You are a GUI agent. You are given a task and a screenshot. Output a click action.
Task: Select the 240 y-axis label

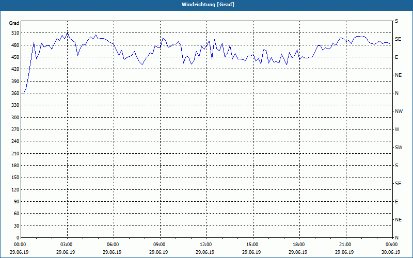click(x=15, y=141)
